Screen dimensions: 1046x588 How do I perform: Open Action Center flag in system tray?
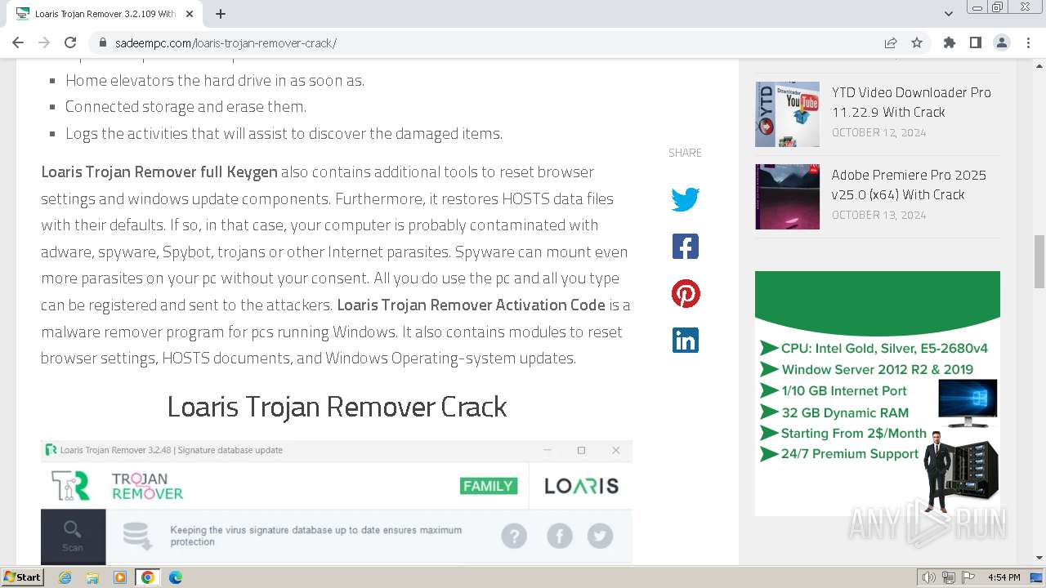coord(968,577)
